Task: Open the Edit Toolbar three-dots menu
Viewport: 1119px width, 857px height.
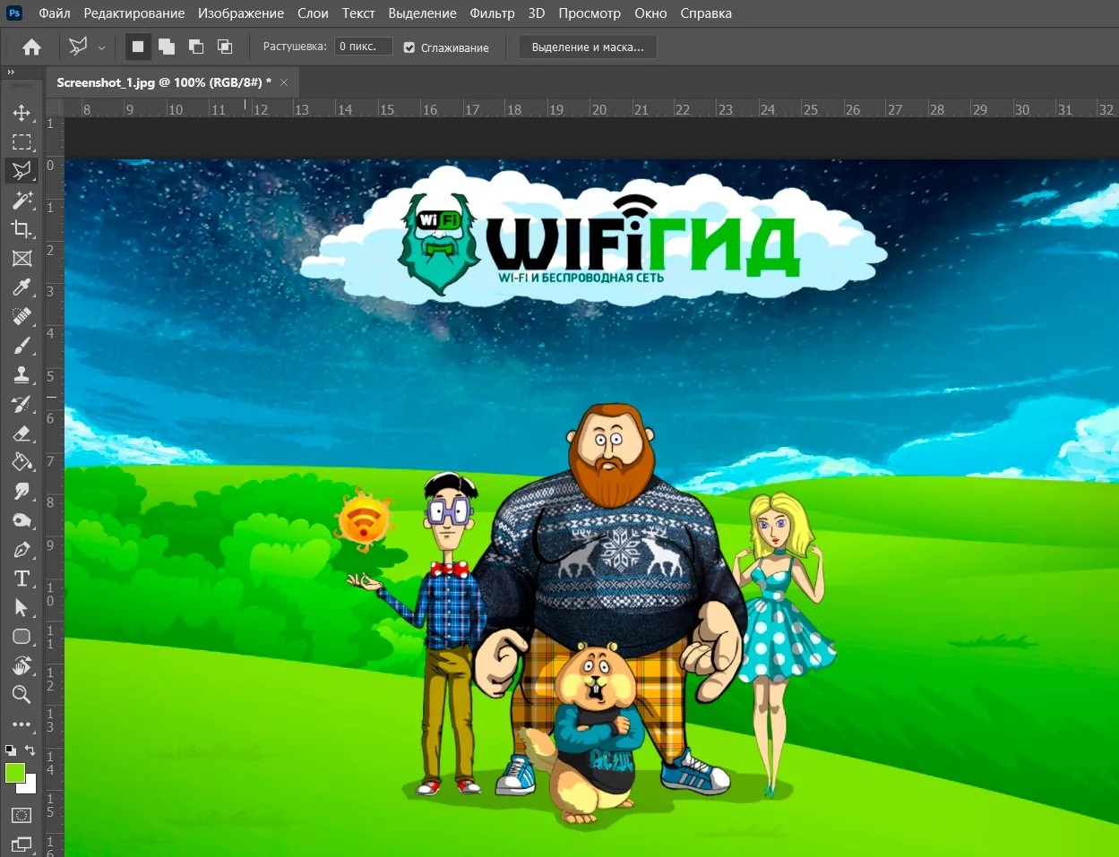Action: click(22, 724)
